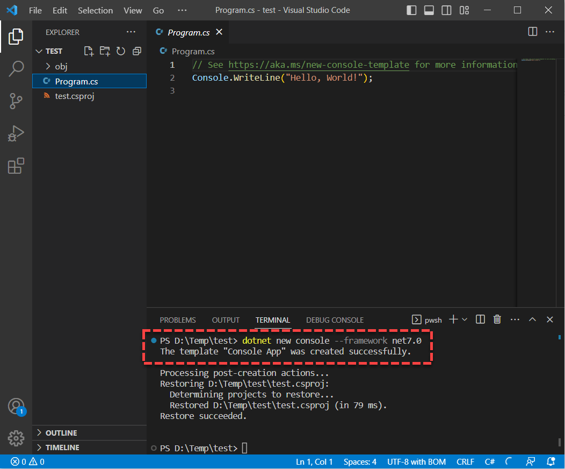Image resolution: width=565 pixels, height=469 pixels.
Task: Customize the editor layout
Action: [464, 10]
